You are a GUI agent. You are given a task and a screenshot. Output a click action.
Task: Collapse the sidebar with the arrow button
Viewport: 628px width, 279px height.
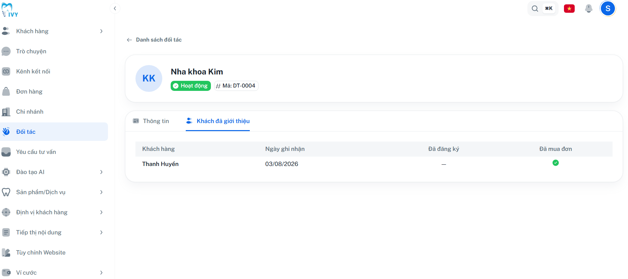(x=115, y=8)
